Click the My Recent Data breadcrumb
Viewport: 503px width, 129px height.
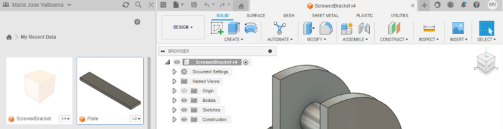coord(38,37)
